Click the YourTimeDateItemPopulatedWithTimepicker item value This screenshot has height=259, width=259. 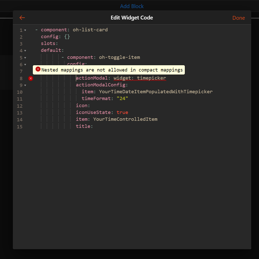[x=156, y=91]
